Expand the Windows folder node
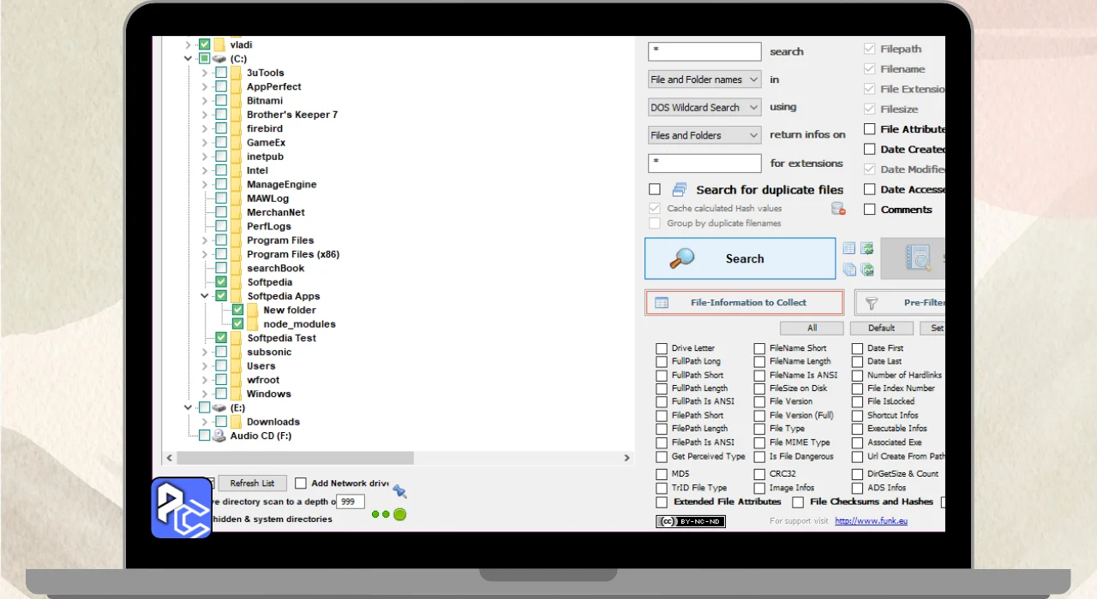Screen dimensions: 1097x599 click(205, 394)
